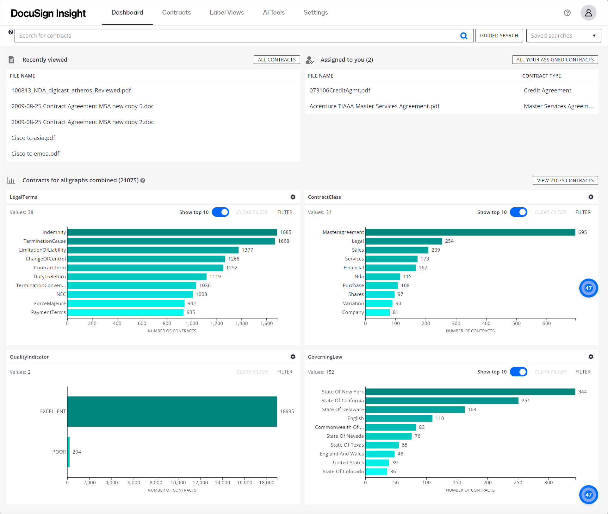The height and width of the screenshot is (514, 608).
Task: Click the 47 badge beside GoverningLaw chart
Action: coord(588,495)
